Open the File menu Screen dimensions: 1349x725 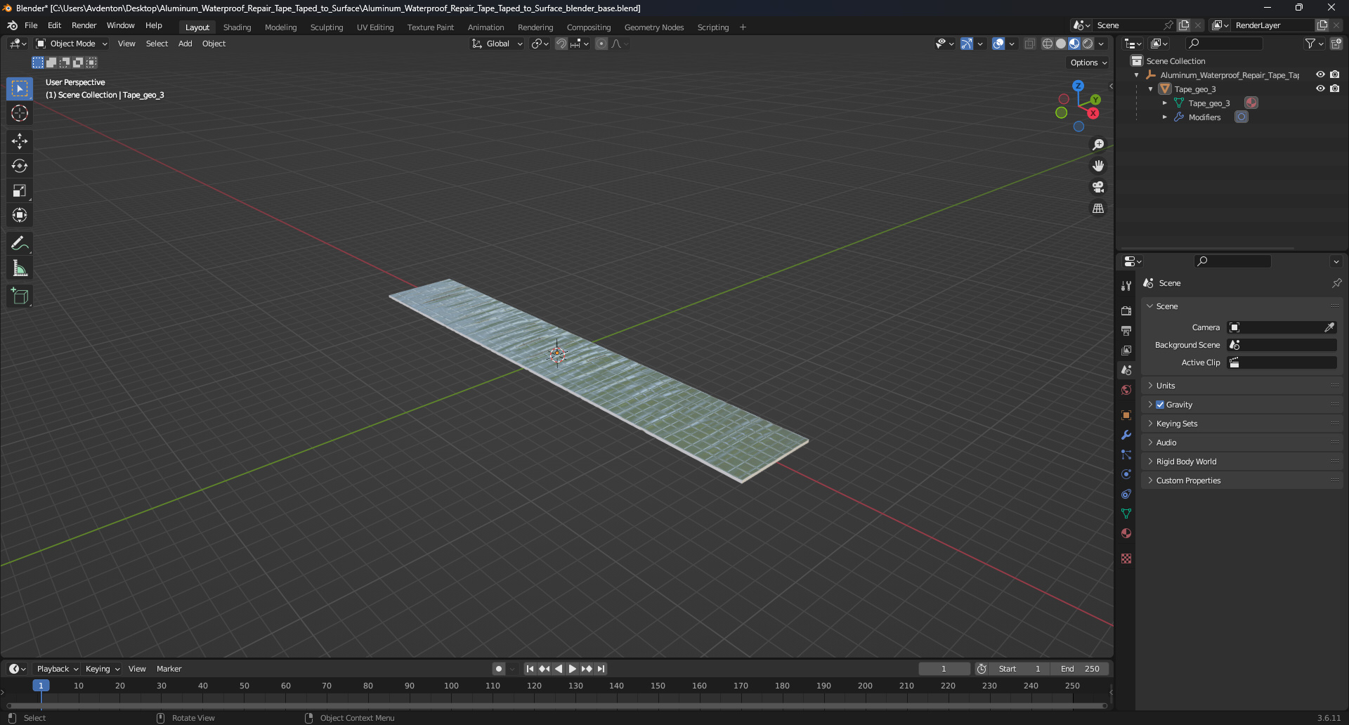click(x=31, y=25)
